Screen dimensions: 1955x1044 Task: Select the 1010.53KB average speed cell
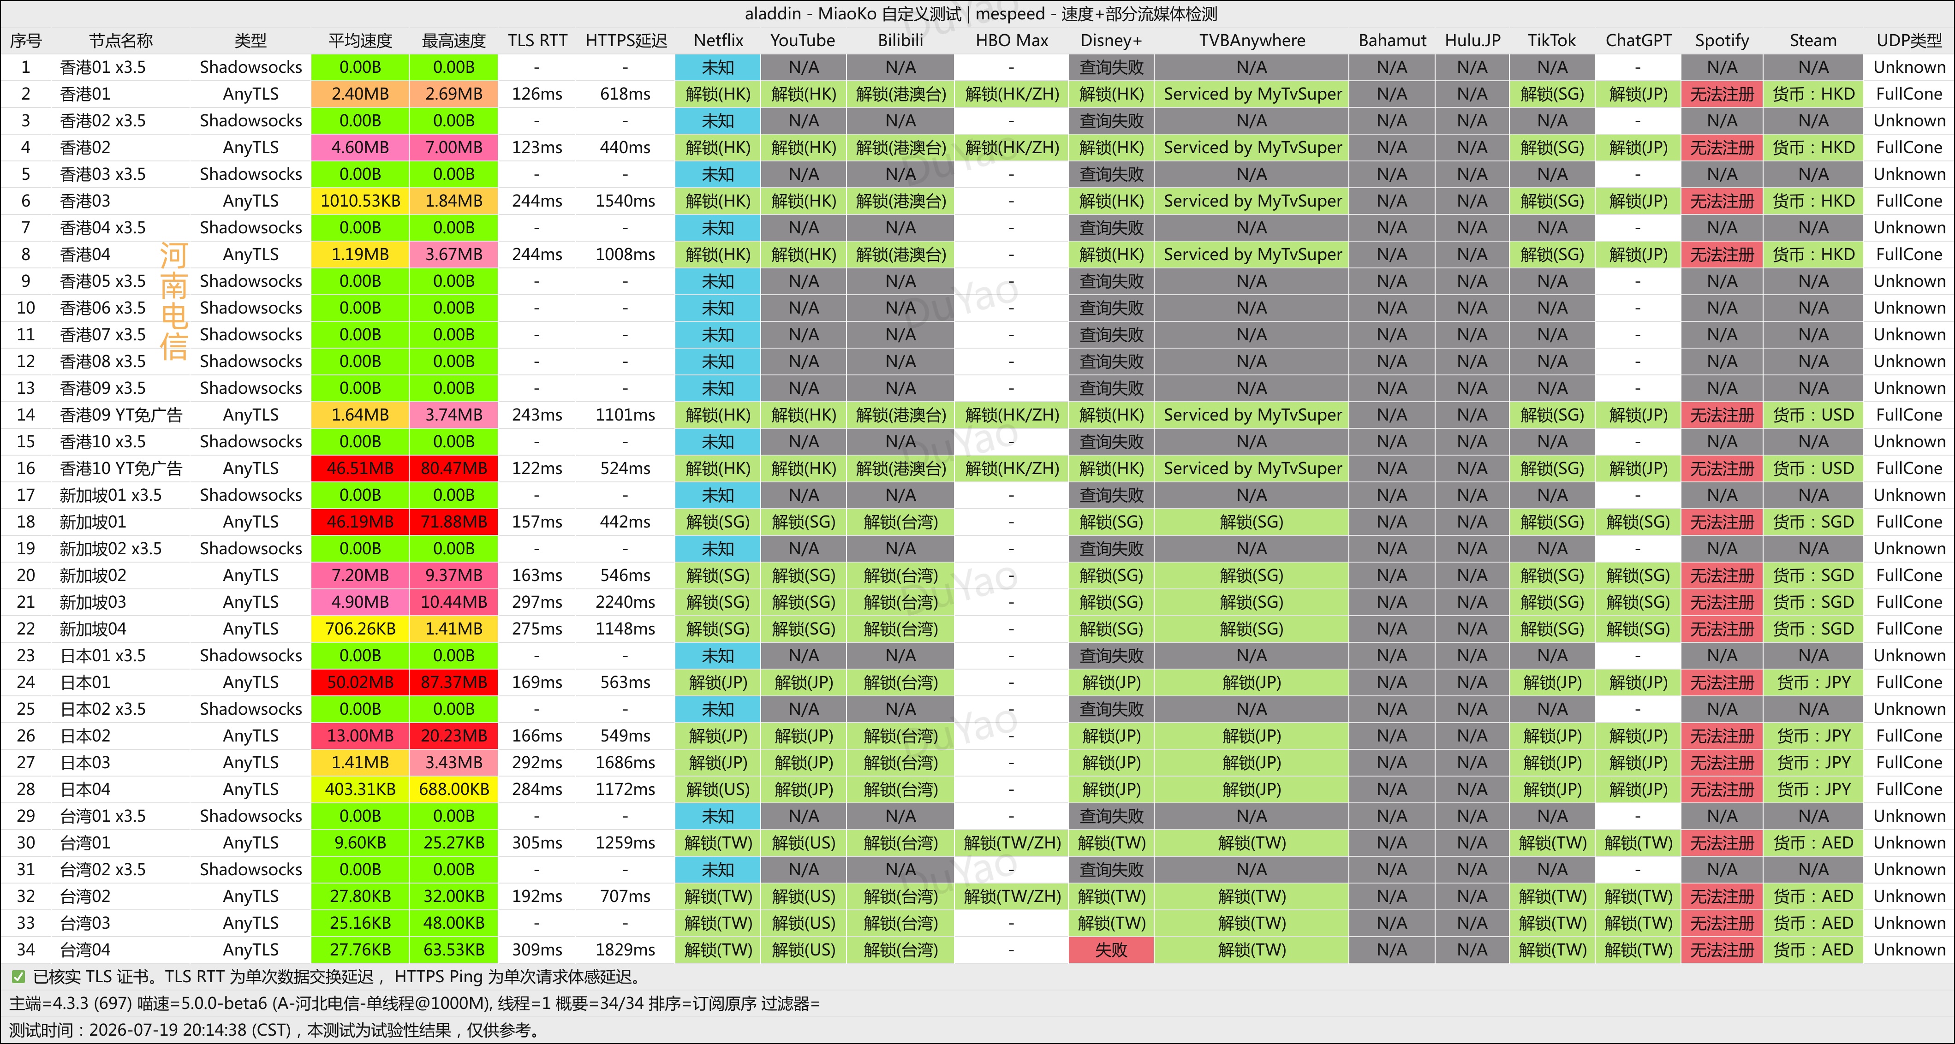tap(360, 201)
